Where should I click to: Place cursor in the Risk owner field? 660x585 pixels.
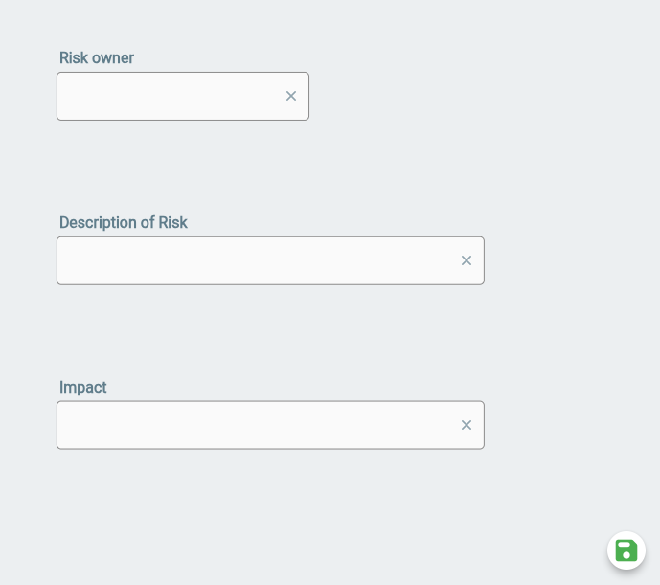168,96
